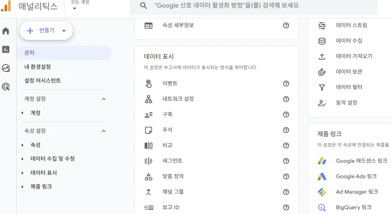
Task: Select the 관리 menu item
Action: [64, 53]
